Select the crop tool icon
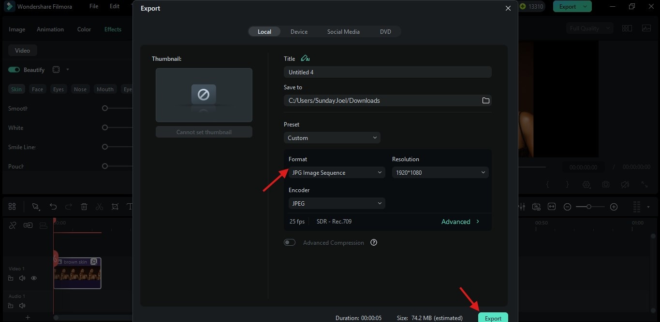Screen dimensions: 660x322 pos(115,207)
